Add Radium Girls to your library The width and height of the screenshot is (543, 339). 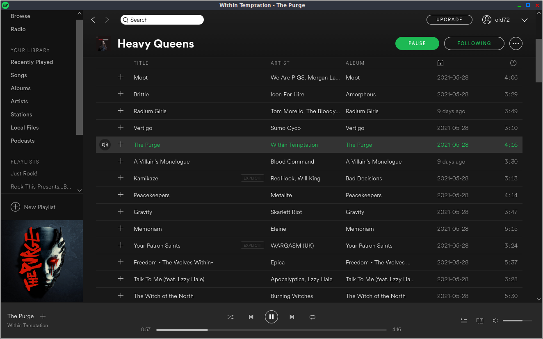click(121, 111)
